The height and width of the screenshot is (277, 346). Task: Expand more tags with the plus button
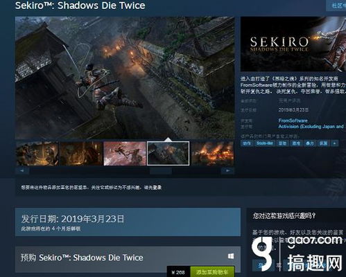334,143
